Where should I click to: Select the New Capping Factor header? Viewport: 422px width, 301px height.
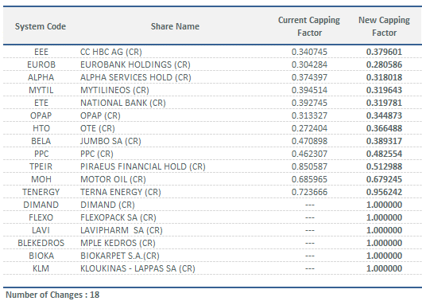pos(384,26)
